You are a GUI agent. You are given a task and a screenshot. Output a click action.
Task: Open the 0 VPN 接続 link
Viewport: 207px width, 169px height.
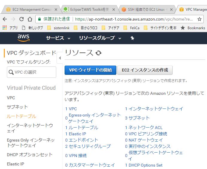click(76, 156)
